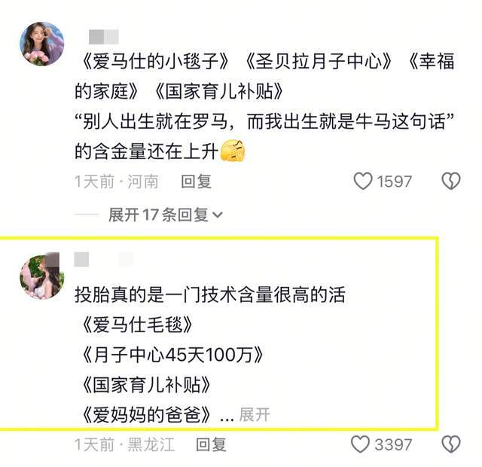482x467 pixels.
Task: Open first commenter's blurred username
Action: tap(104, 37)
